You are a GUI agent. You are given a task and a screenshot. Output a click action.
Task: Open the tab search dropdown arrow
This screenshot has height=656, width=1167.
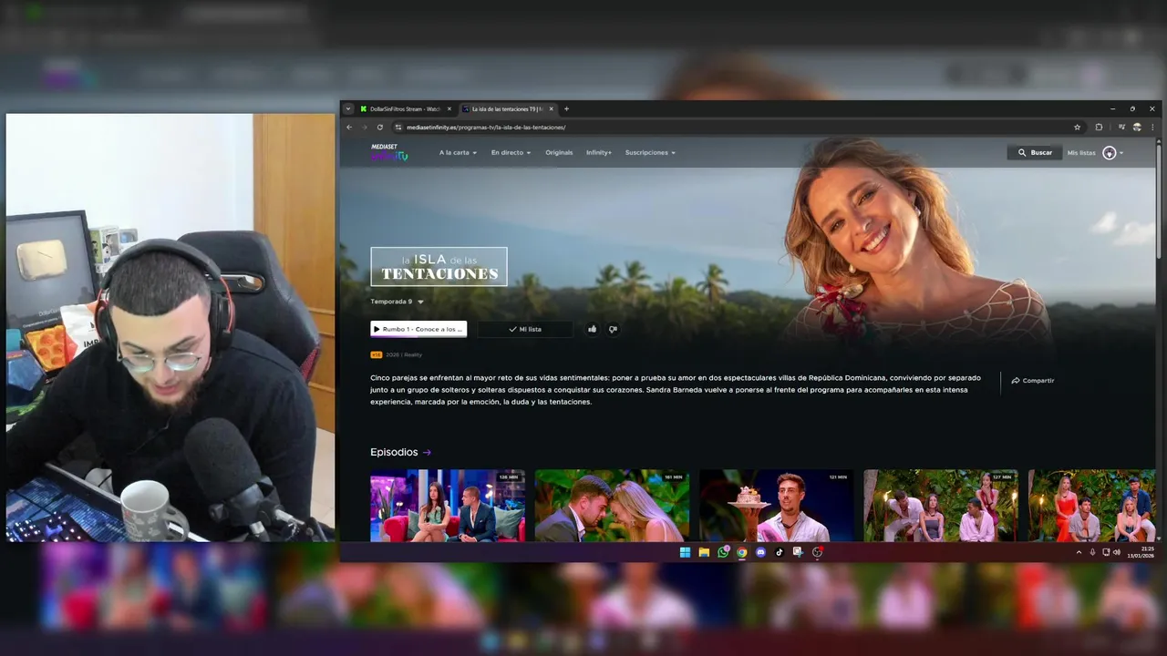pyautogui.click(x=347, y=108)
